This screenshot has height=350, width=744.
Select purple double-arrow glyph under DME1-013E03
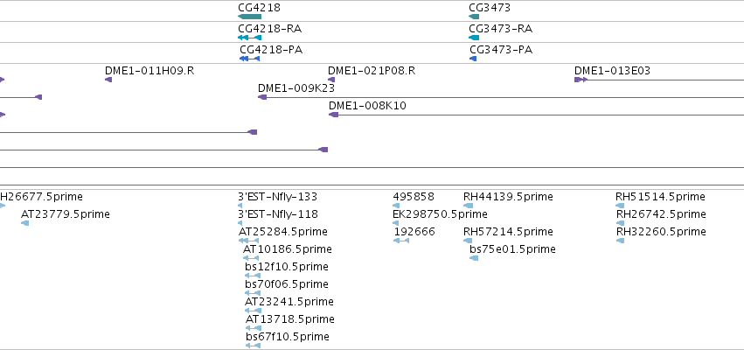[x=581, y=80]
